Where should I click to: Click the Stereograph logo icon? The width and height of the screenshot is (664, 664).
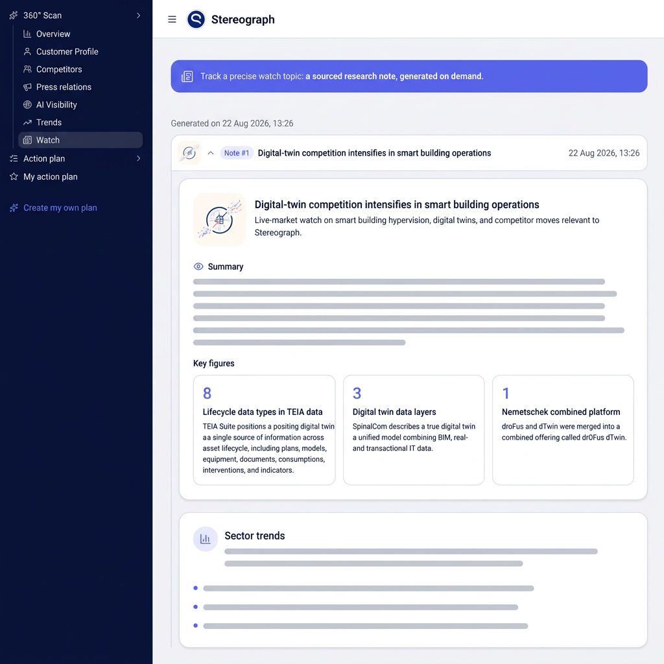[x=196, y=19]
